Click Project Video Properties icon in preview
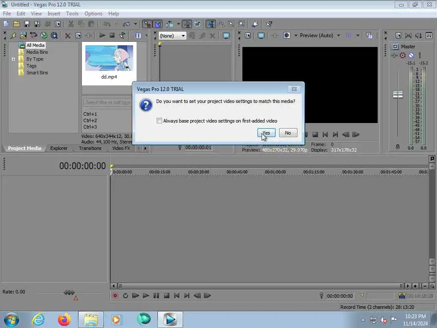Screen dimensions: 437x328 [x=248, y=35]
